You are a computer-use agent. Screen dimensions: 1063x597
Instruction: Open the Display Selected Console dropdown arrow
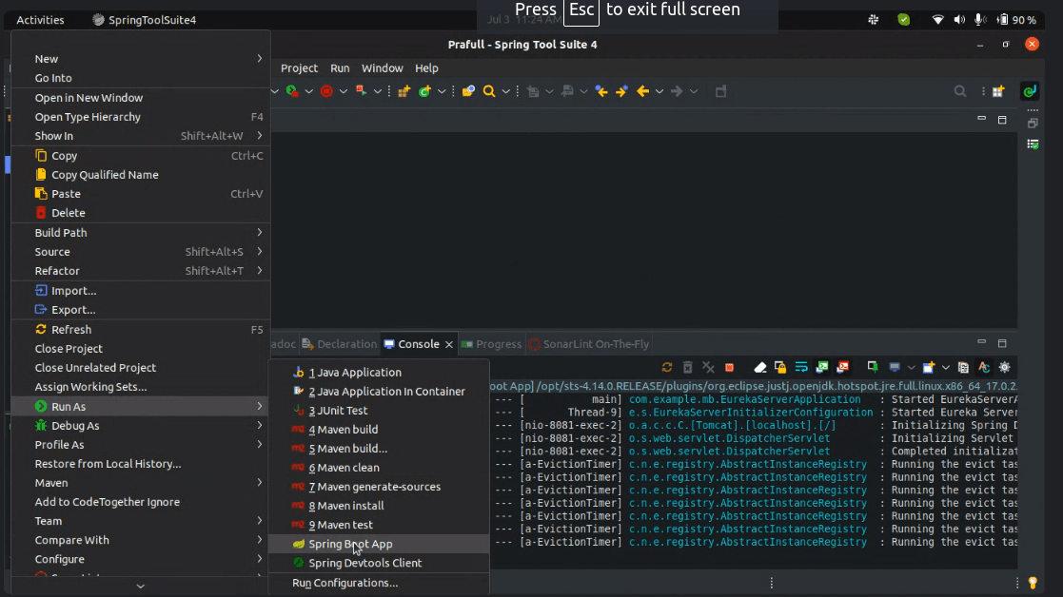coord(911,367)
